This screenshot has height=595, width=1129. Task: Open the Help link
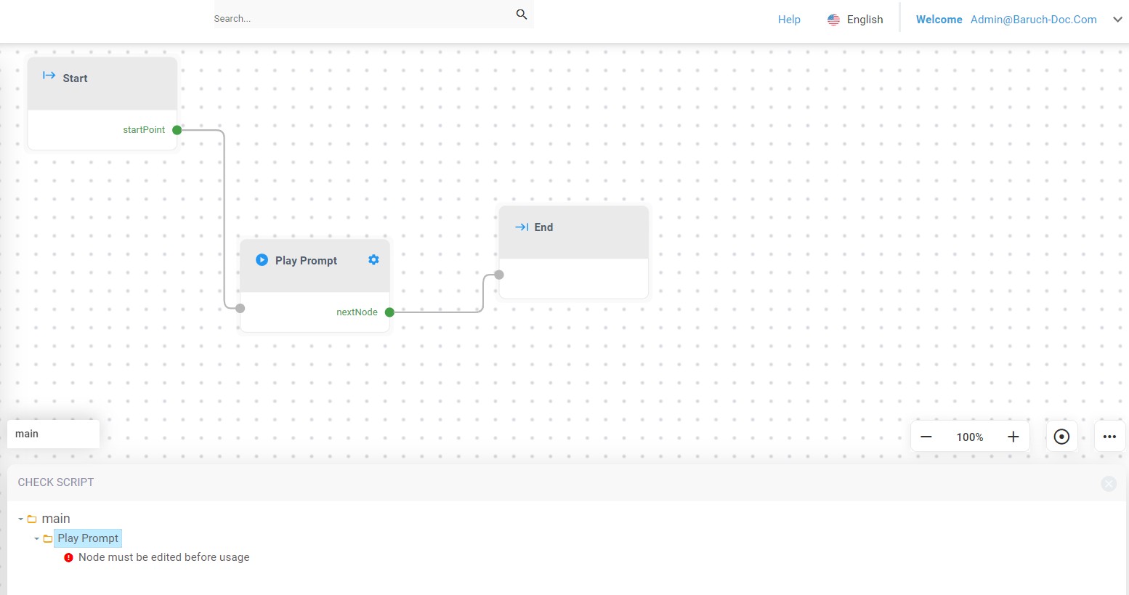coord(789,20)
